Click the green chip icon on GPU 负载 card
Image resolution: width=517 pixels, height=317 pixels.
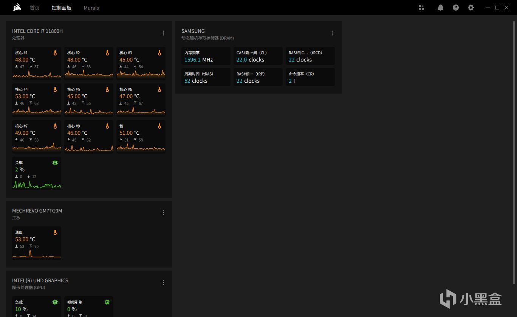tap(55, 302)
